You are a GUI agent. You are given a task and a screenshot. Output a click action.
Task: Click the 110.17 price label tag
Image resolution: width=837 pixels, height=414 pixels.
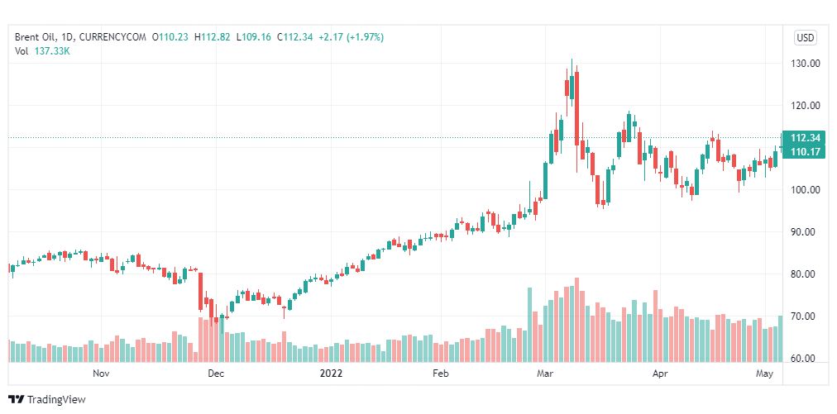pyautogui.click(x=805, y=152)
